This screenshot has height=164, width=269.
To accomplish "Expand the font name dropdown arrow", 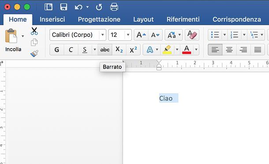I will click(x=103, y=35).
